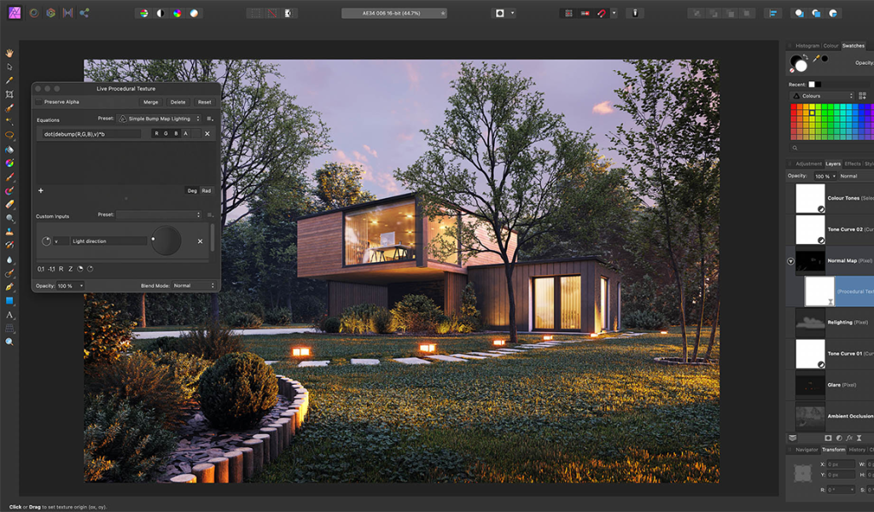Screen dimensions: 874x512
Task: Click the Delete button in texture dialog
Action: click(x=178, y=102)
